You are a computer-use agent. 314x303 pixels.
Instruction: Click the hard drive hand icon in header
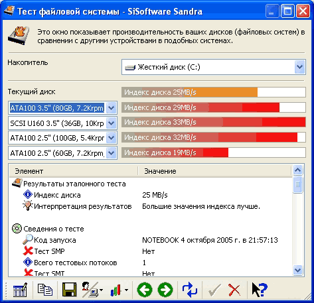(19, 35)
